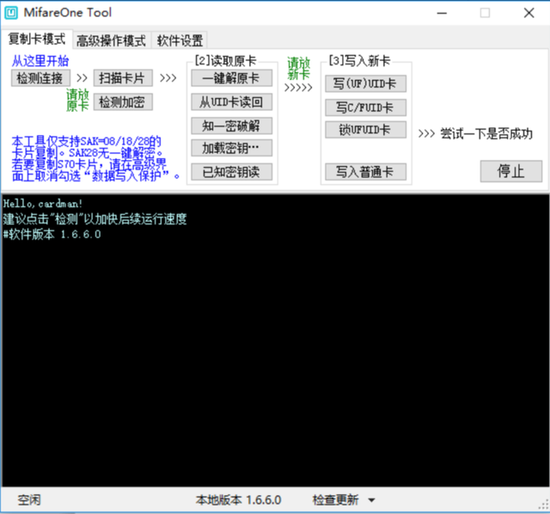
Task: Click the [2]读取原卡 group title
Action: pyautogui.click(x=226, y=61)
